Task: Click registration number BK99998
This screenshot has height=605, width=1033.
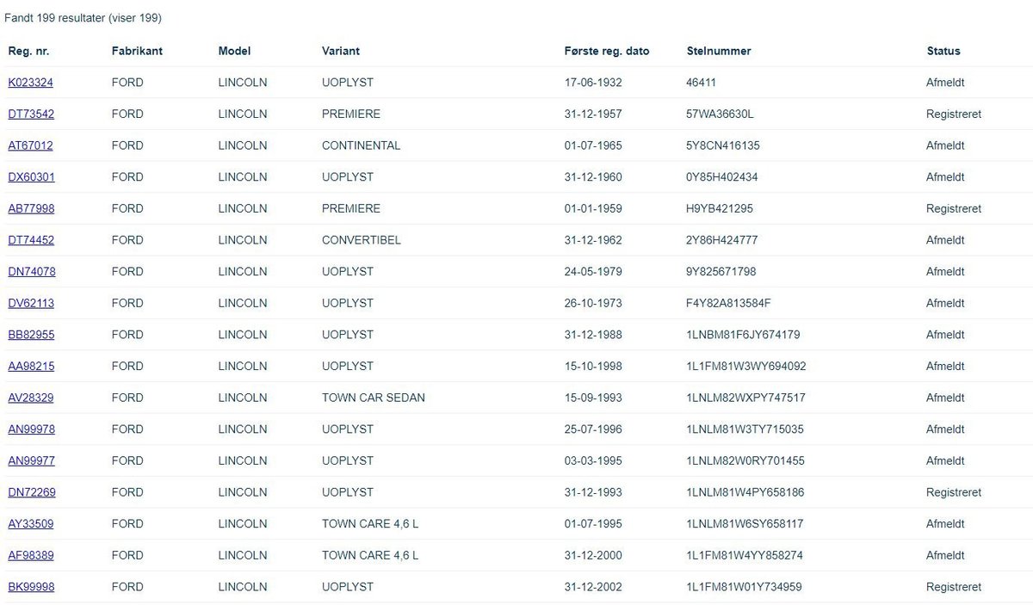Action: click(x=31, y=587)
